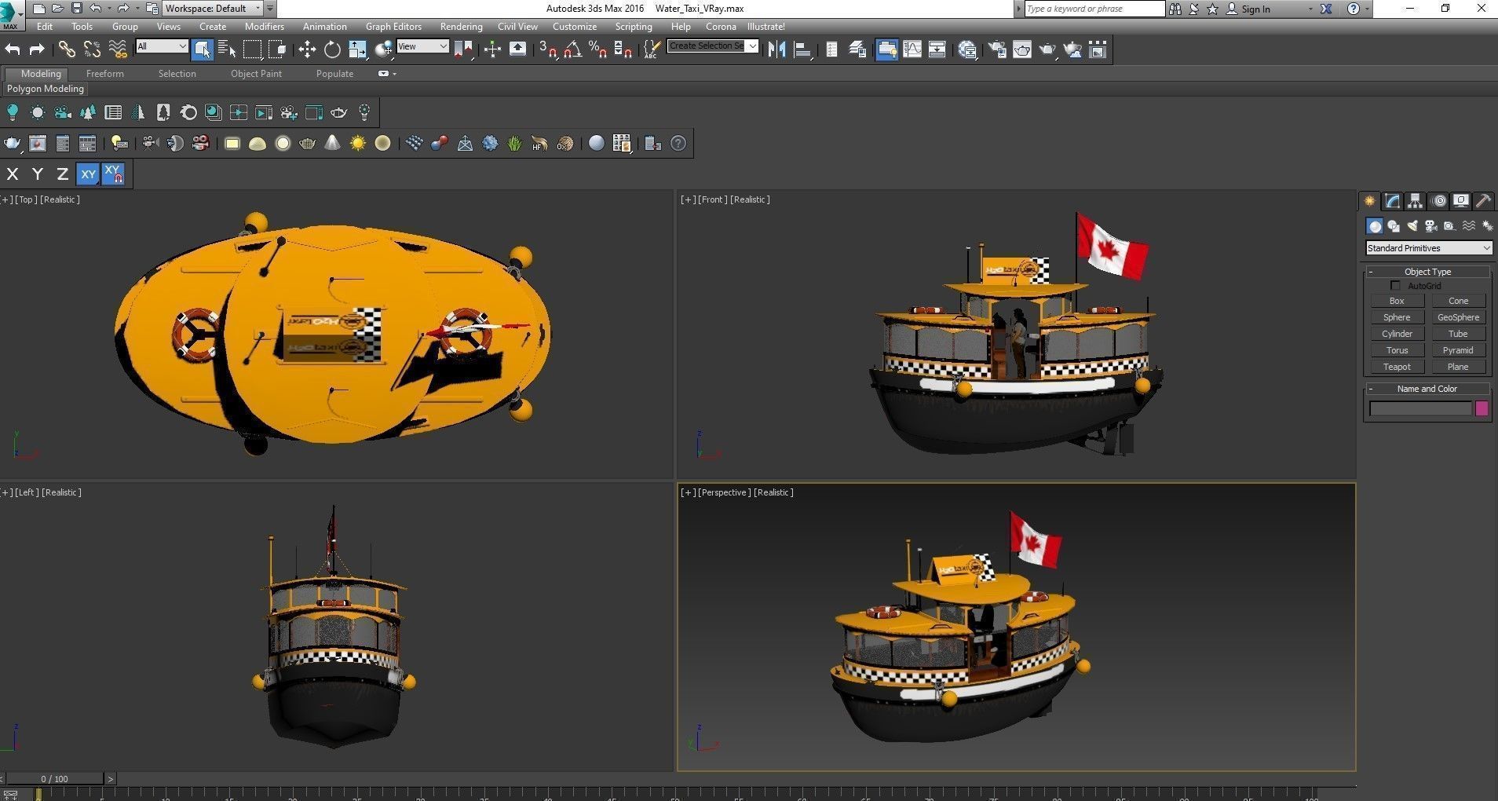Open the Select by Name list

227,49
